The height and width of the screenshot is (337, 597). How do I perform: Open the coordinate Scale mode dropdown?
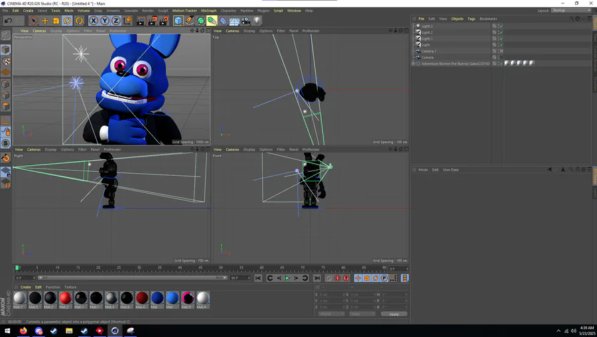click(x=362, y=314)
